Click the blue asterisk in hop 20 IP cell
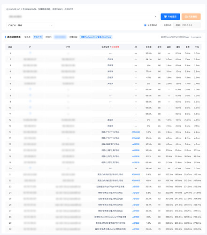This screenshot has width=207, height=235. [30, 168]
